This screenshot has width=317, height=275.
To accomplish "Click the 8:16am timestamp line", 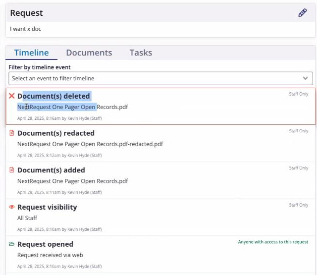I will [59, 118].
